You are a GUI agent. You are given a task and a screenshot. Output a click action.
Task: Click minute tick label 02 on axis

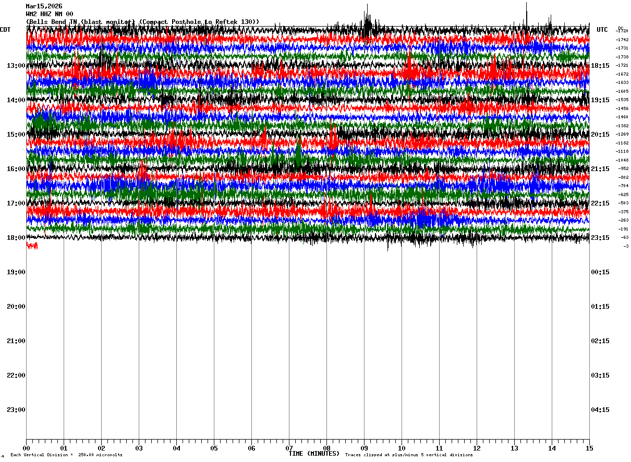click(101, 448)
